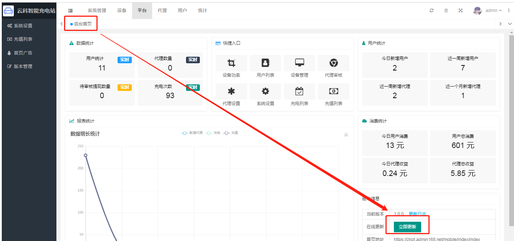This screenshot has width=514, height=241.
Task: Click the sidebar collapse menu icon
Action: coord(70,11)
